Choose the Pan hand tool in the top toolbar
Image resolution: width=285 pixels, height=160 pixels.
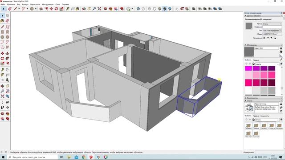pyautogui.click(x=89, y=9)
